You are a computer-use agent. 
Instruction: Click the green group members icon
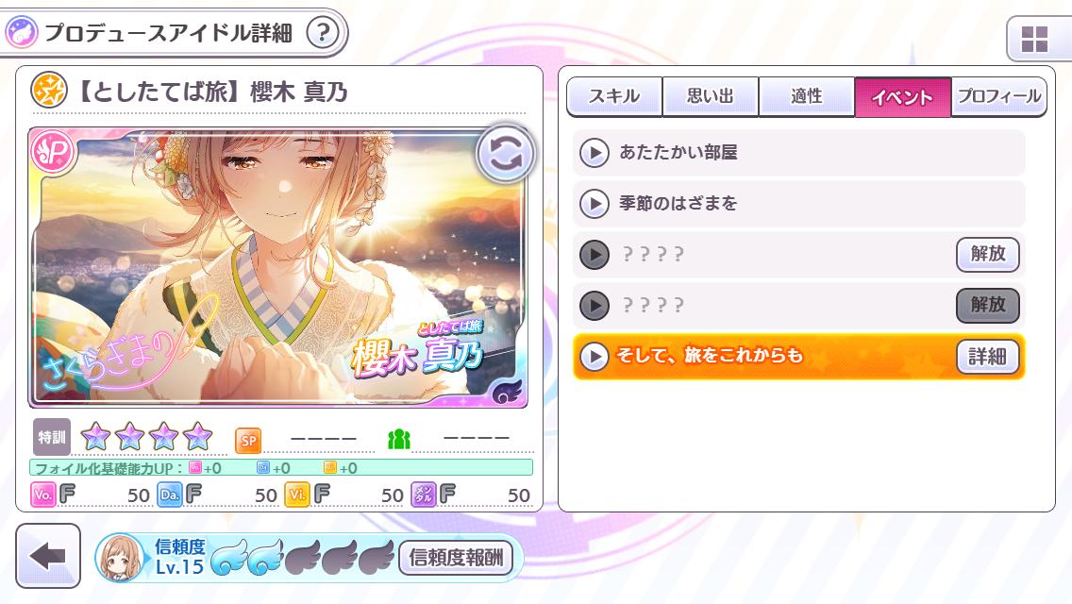[398, 439]
